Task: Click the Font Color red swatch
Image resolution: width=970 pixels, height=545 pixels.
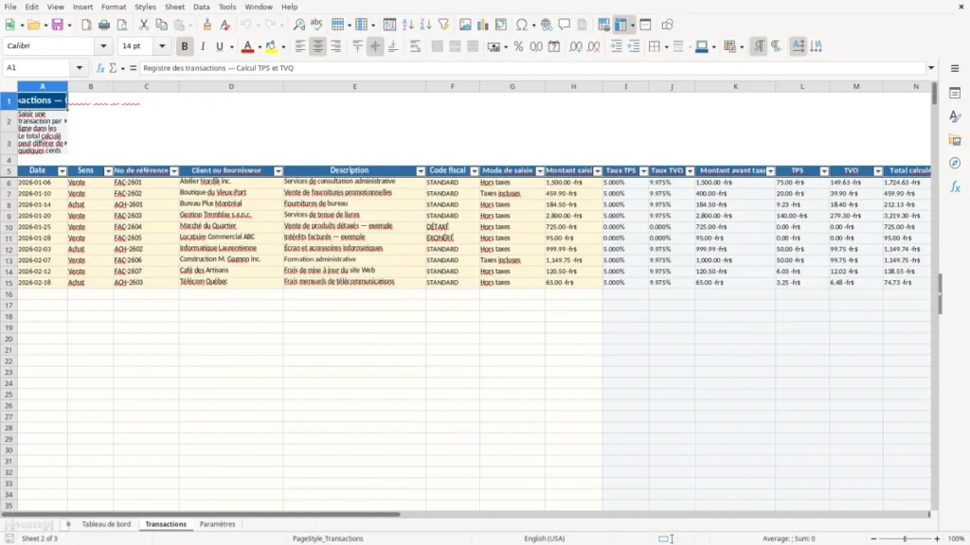Action: (247, 46)
